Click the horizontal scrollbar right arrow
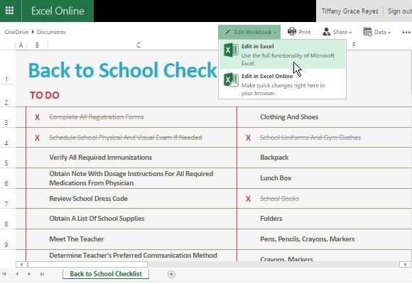 click(x=405, y=264)
